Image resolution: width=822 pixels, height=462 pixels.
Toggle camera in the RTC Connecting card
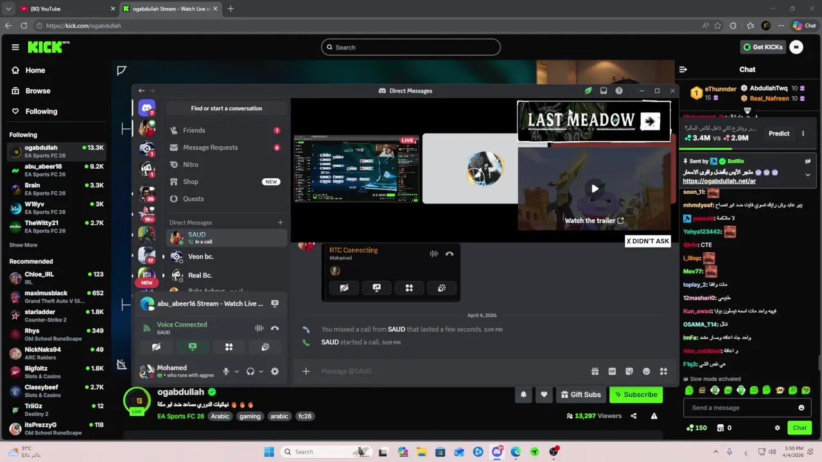click(x=344, y=288)
